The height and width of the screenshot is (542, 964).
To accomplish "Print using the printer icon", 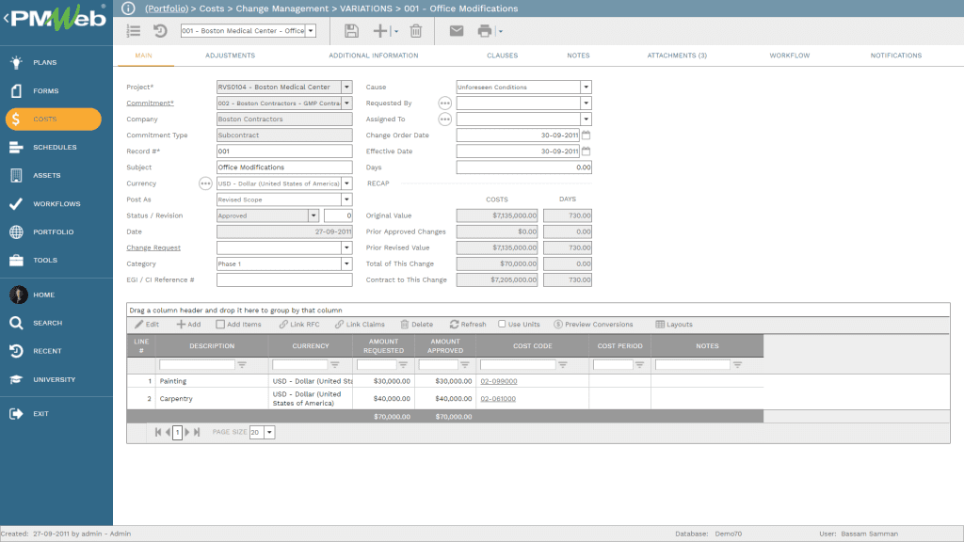I will tap(485, 31).
